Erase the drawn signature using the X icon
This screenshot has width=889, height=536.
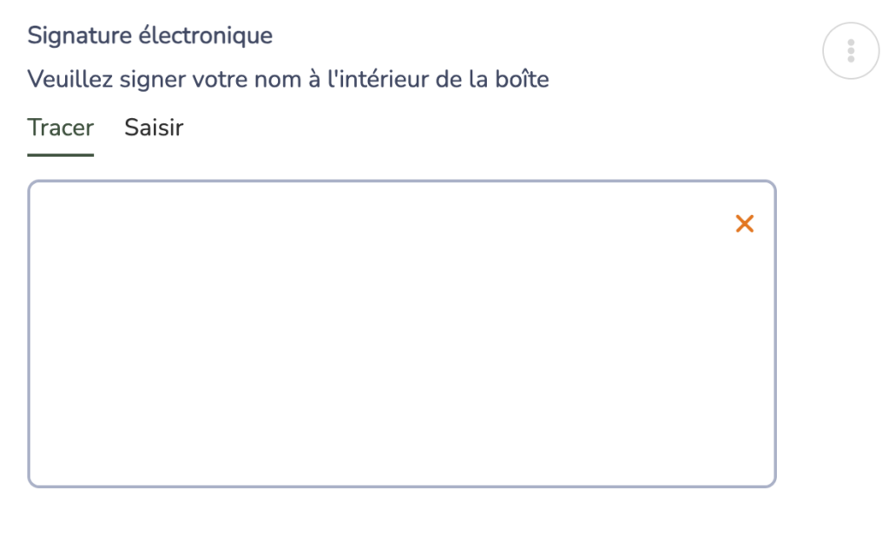(x=744, y=224)
